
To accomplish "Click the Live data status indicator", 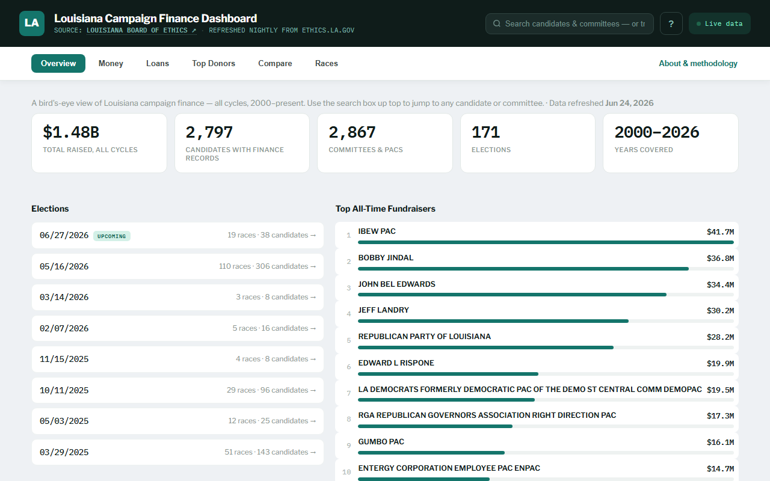I will tap(719, 23).
